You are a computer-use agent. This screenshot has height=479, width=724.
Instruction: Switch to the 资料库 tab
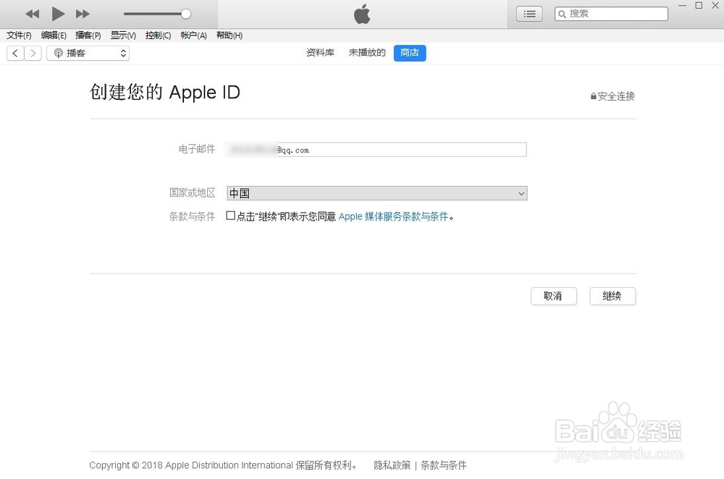[320, 53]
